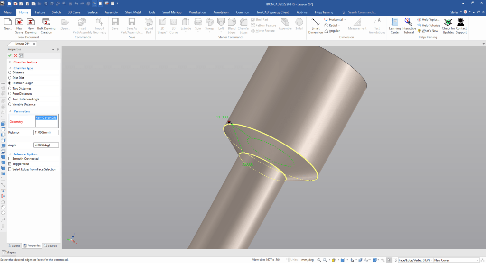The width and height of the screenshot is (486, 263).
Task: Click the What's New link
Action: tap(430, 31)
